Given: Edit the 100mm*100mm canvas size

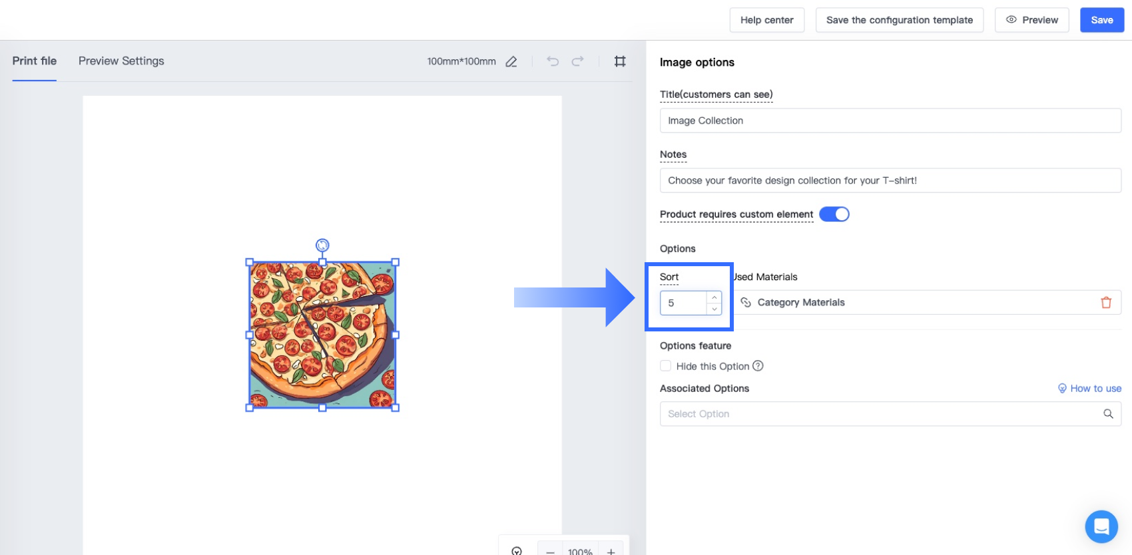Looking at the screenshot, I should pos(511,61).
